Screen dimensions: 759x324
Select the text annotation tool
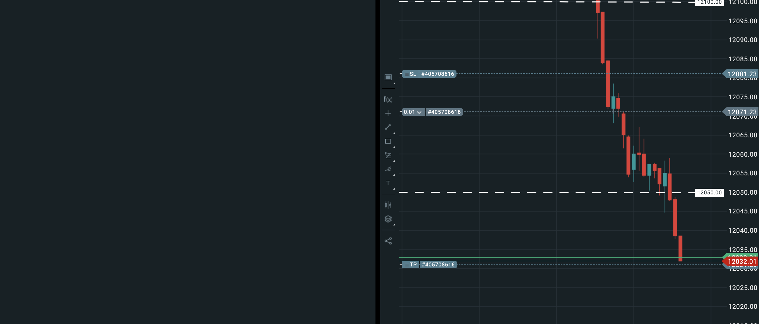coord(388,183)
